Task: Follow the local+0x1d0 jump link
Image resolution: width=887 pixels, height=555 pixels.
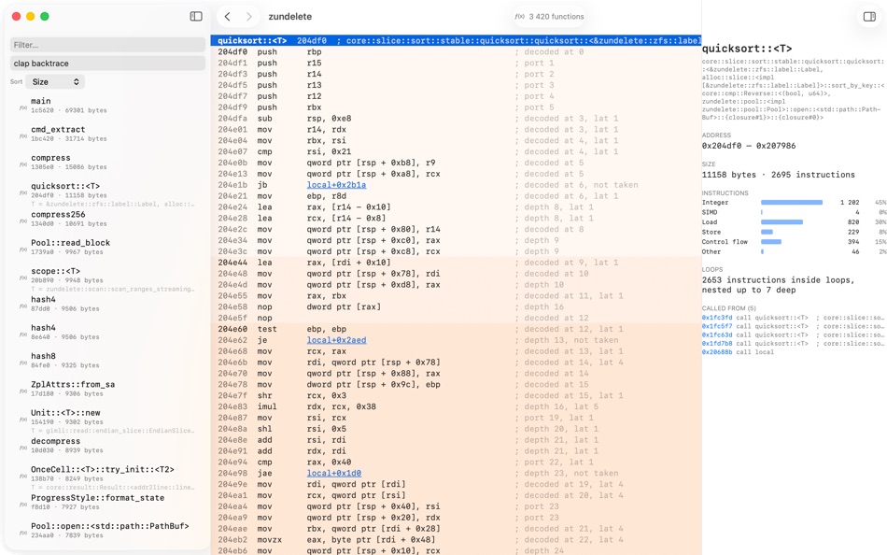Action: (333, 474)
